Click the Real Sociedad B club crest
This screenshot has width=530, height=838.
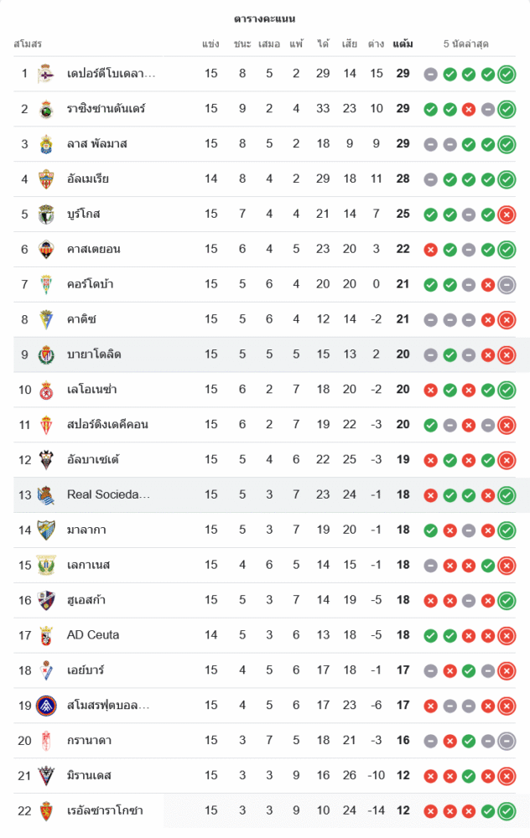(x=45, y=495)
